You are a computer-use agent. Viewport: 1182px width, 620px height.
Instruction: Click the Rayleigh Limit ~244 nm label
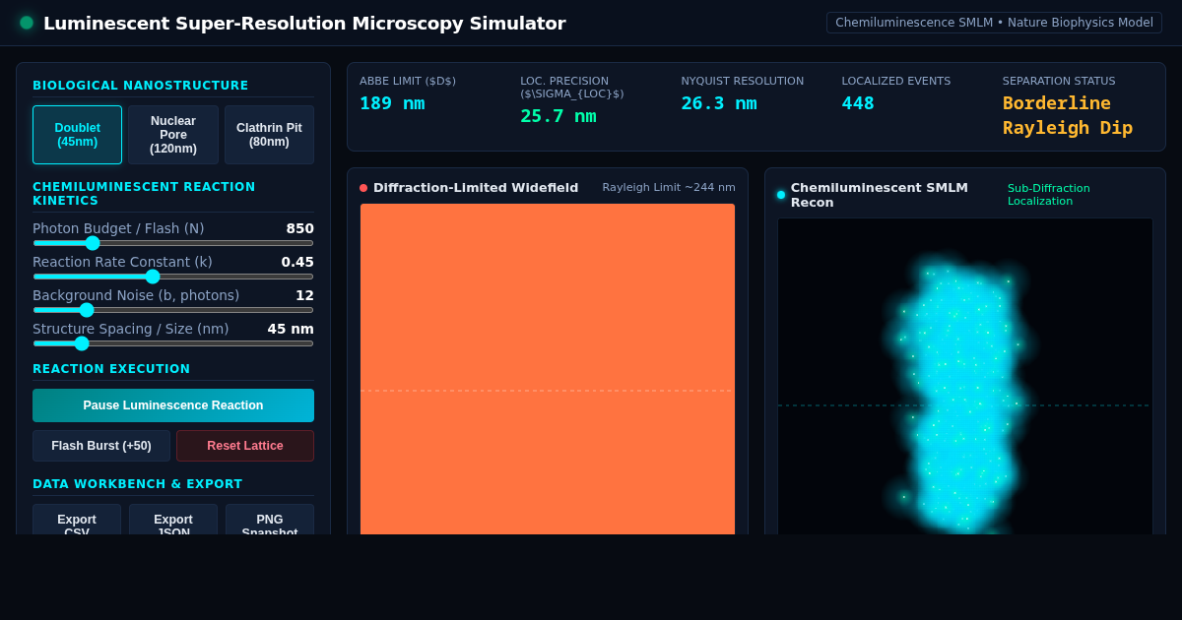(669, 188)
